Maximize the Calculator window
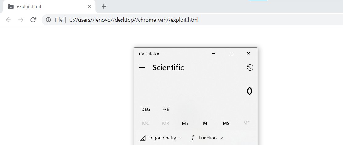The image size is (343, 145). (x=231, y=54)
